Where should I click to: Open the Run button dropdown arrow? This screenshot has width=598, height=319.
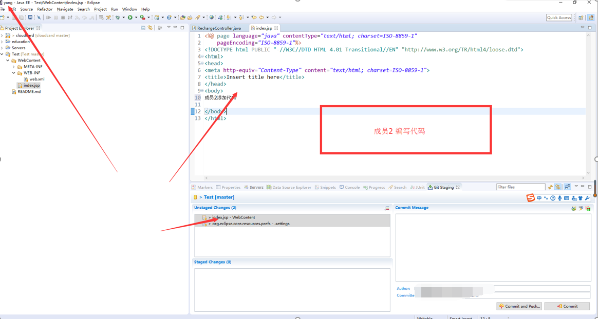[x=136, y=17]
